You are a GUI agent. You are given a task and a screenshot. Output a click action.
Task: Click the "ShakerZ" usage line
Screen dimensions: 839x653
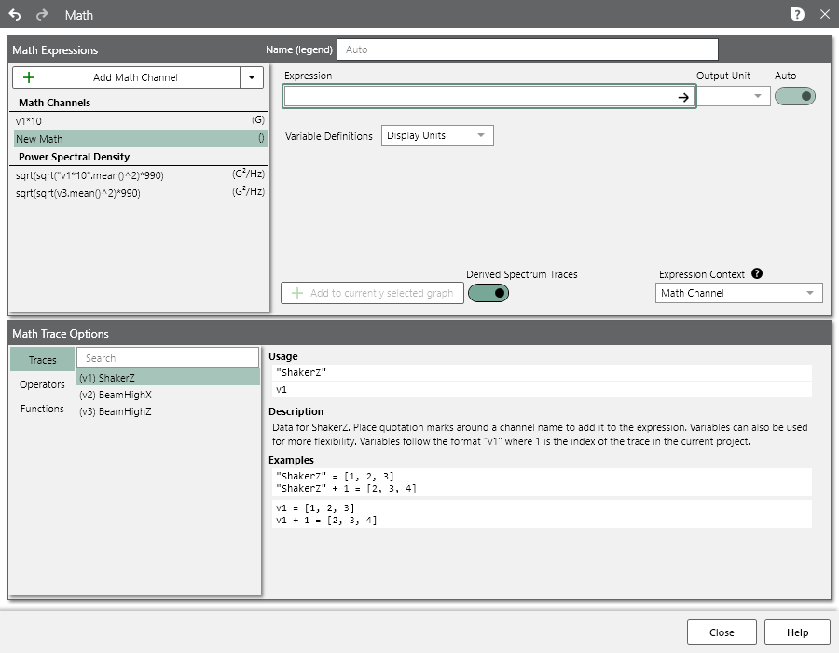click(x=542, y=372)
